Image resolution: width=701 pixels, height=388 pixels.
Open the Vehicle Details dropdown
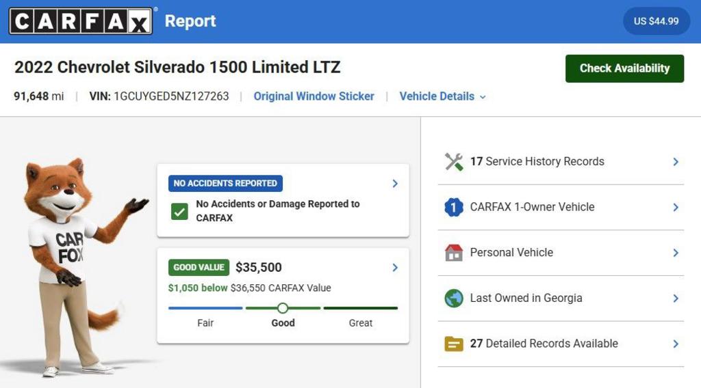(x=442, y=96)
